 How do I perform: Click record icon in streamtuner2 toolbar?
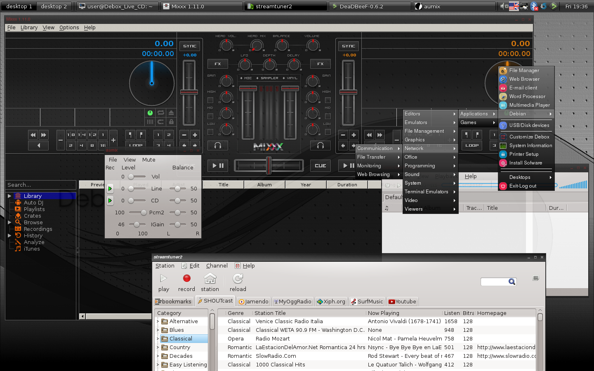pos(186,279)
